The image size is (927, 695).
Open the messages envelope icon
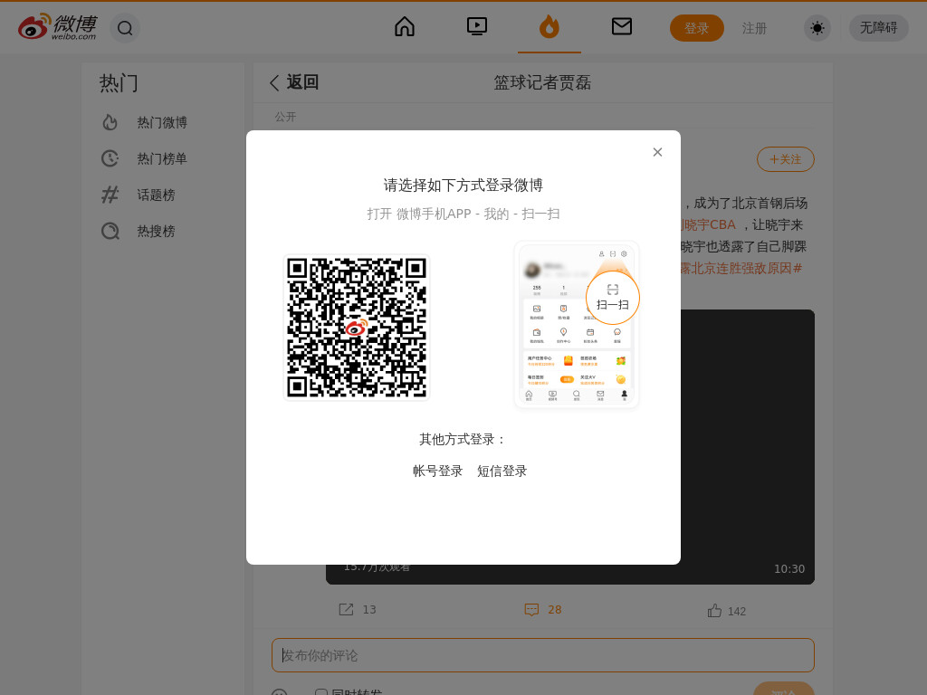pyautogui.click(x=621, y=26)
